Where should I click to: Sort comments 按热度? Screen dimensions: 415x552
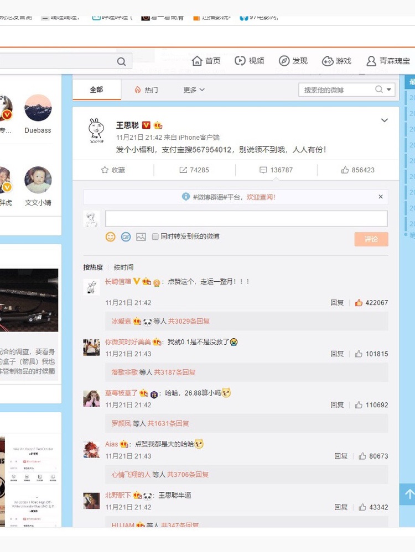(x=93, y=267)
